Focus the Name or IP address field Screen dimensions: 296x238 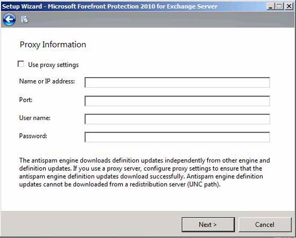[177, 82]
